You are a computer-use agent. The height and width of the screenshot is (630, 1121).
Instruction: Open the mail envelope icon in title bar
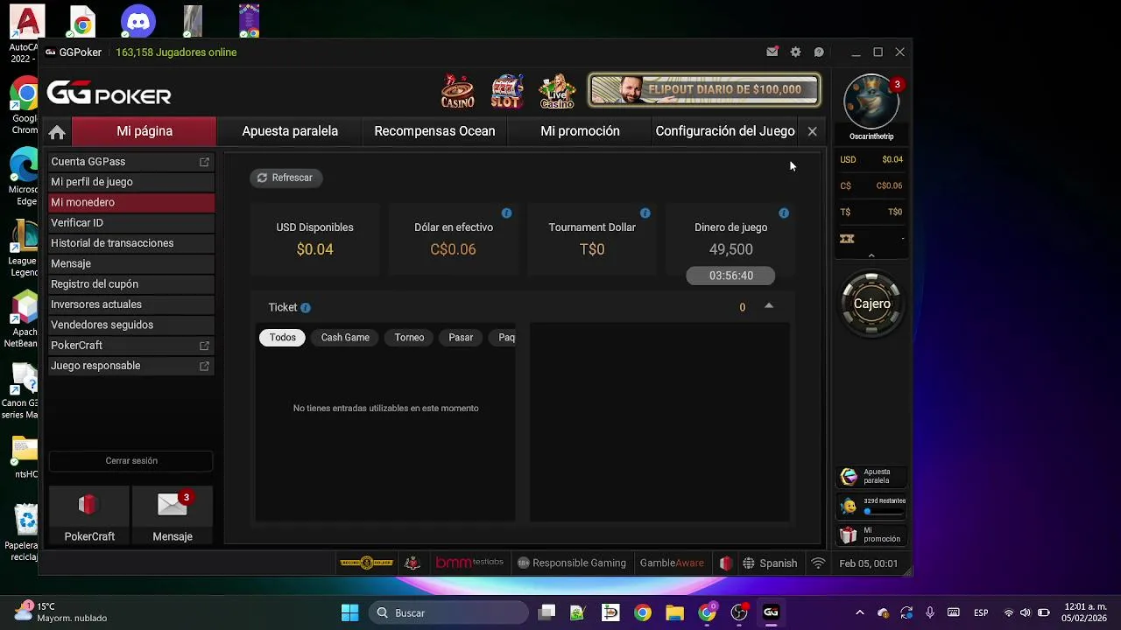[x=772, y=52]
